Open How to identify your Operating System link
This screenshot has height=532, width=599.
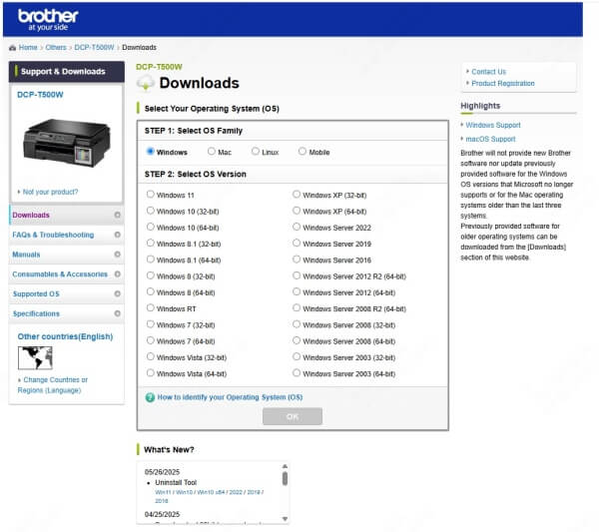tap(230, 397)
